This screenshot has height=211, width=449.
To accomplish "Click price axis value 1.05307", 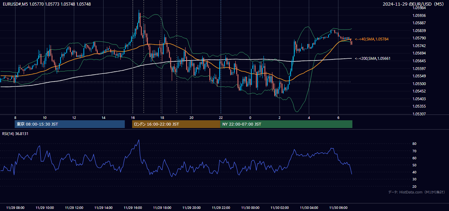I will point(419,114).
